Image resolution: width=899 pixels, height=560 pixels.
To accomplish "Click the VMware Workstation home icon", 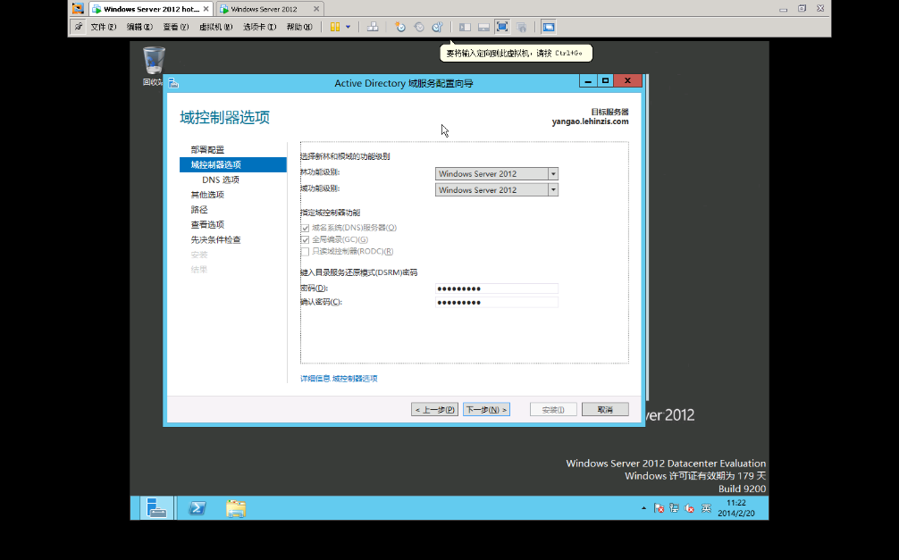I will click(x=78, y=9).
